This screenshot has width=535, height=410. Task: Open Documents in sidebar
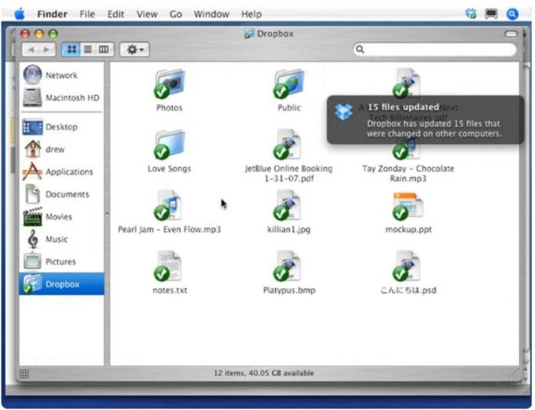(61, 195)
